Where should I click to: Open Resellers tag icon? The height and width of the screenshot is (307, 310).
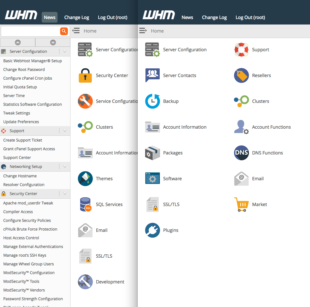pyautogui.click(x=241, y=75)
